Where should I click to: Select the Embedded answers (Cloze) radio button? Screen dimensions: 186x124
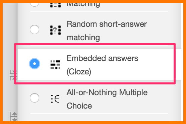35,64
